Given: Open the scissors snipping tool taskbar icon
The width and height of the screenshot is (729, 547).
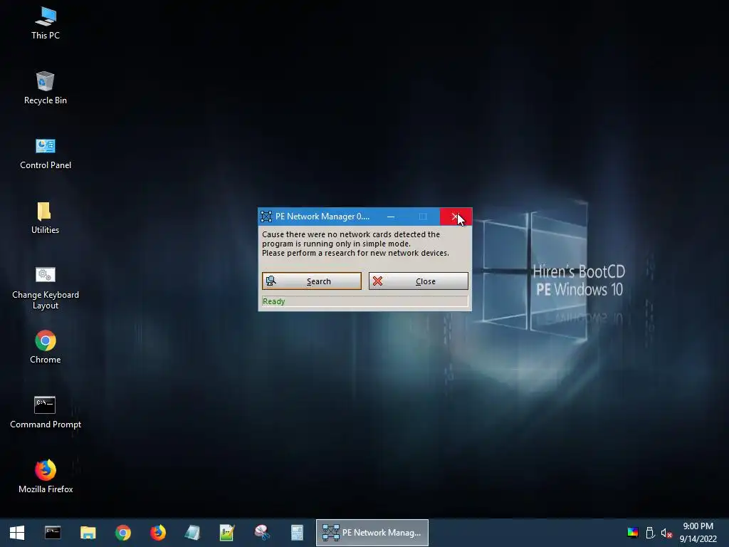Looking at the screenshot, I should coord(262,533).
